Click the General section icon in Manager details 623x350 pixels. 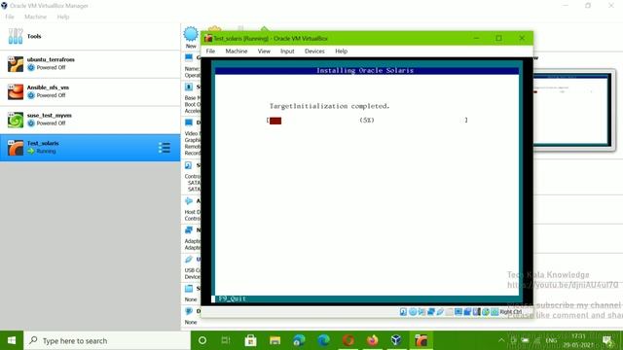189,58
